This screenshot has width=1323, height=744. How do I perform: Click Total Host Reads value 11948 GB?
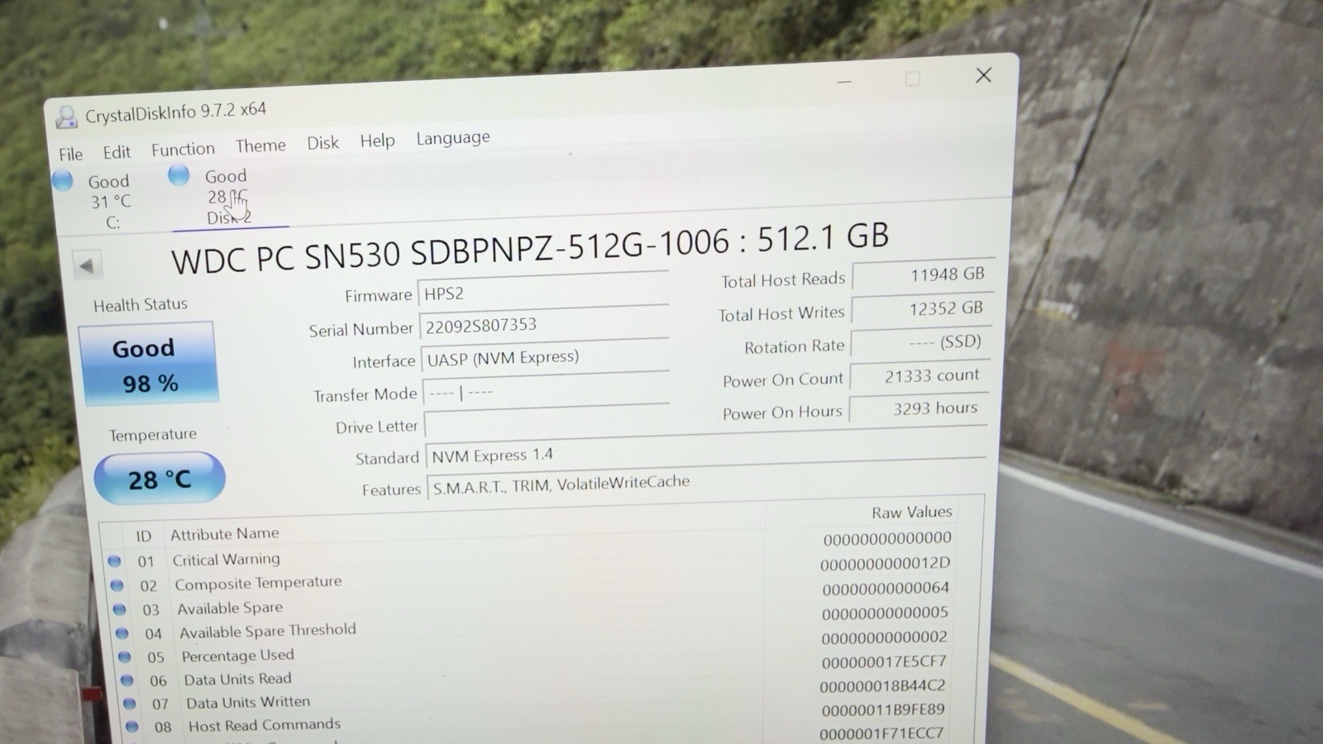coord(922,275)
